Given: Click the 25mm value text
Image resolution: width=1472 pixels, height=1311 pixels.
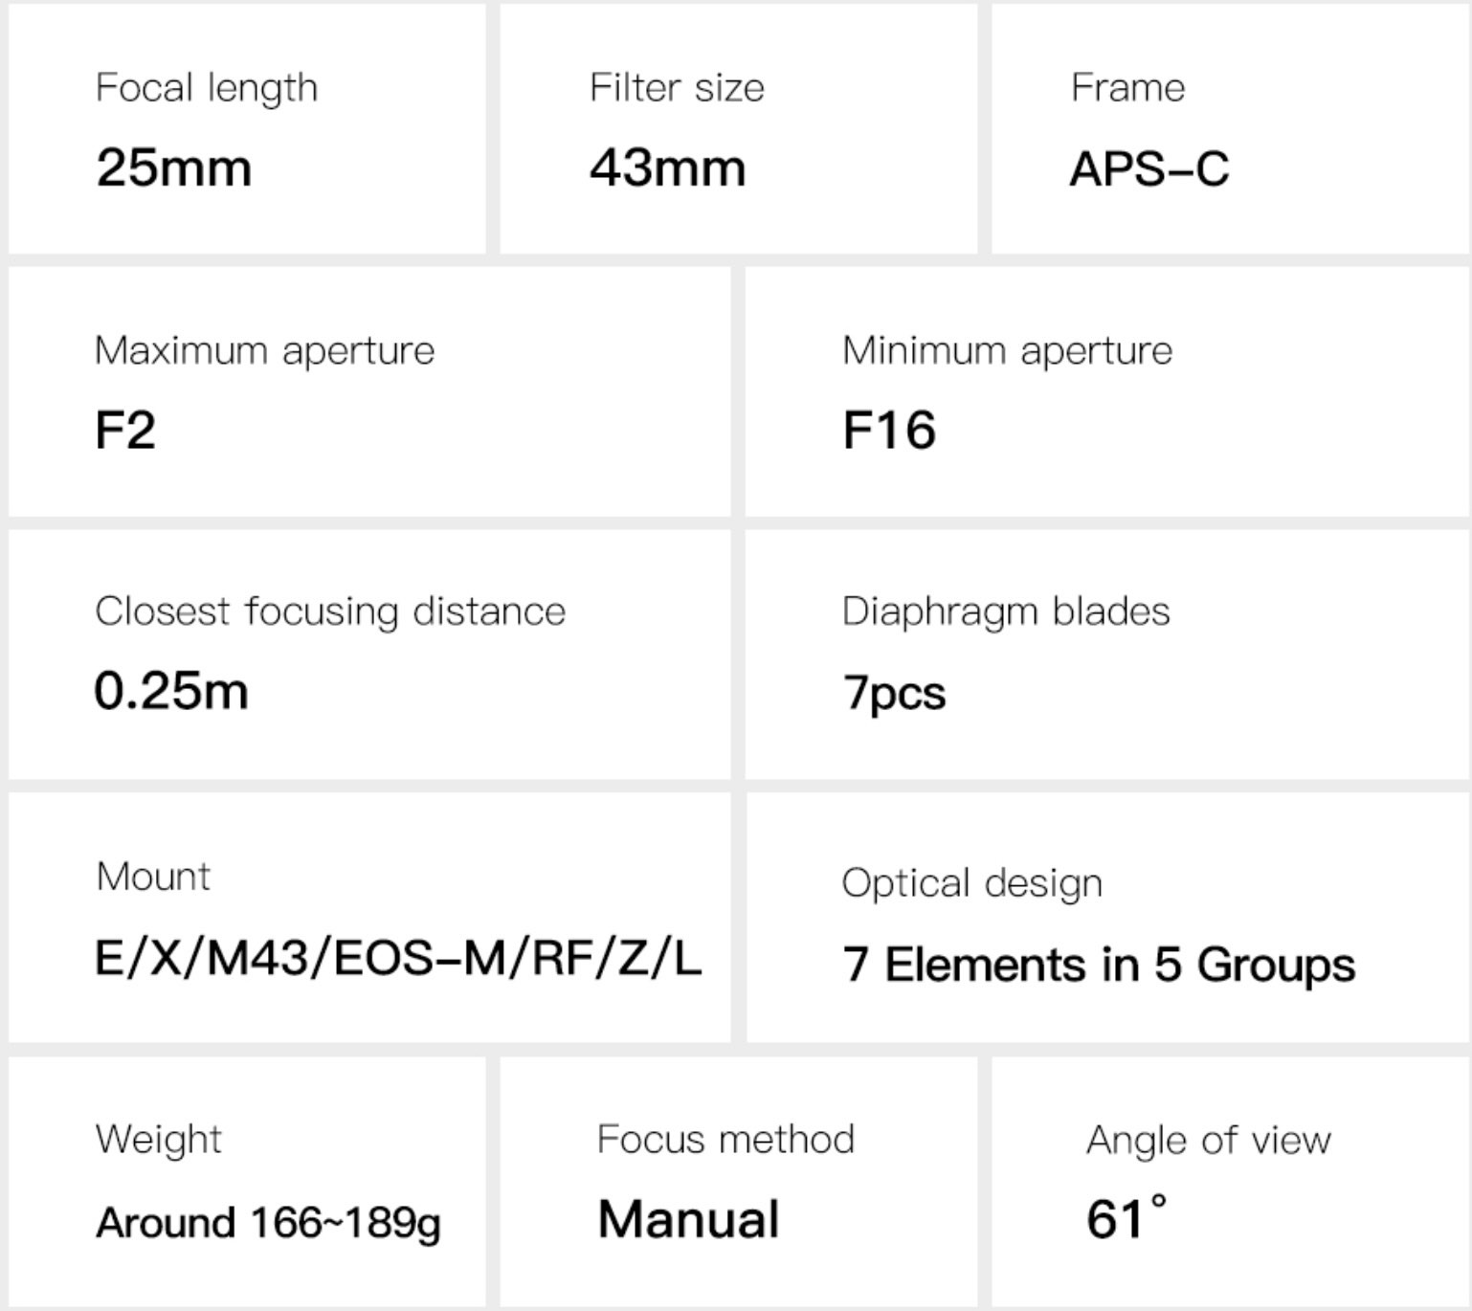Looking at the screenshot, I should (x=173, y=167).
